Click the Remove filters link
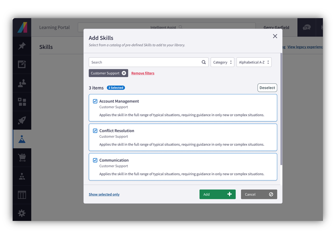 click(143, 73)
